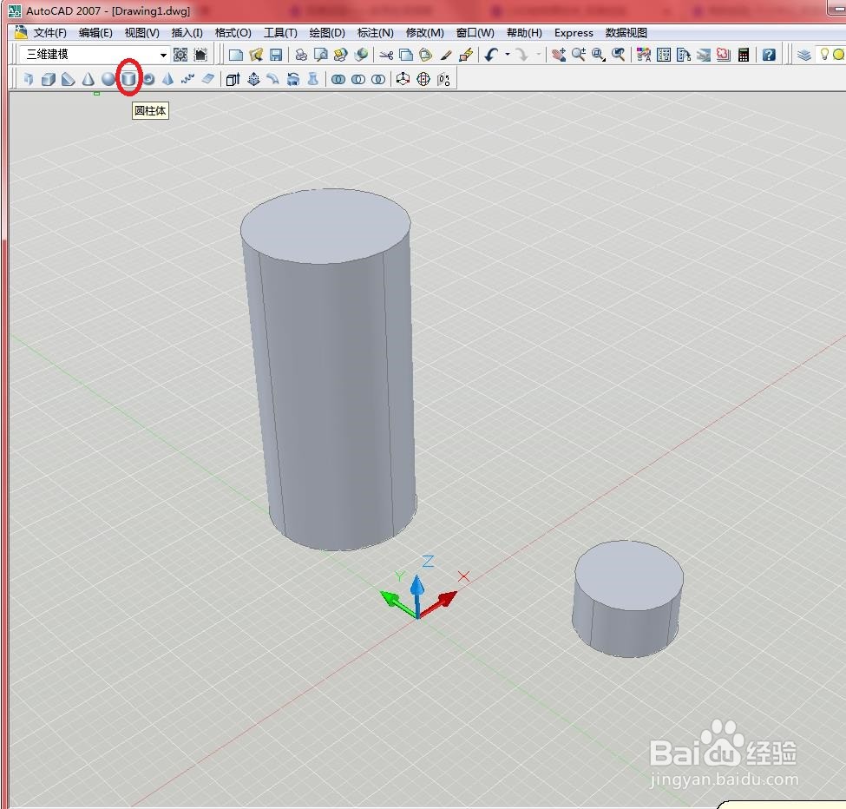Activate the 3D Align tool
Screen dimensions: 846x809
click(x=443, y=79)
